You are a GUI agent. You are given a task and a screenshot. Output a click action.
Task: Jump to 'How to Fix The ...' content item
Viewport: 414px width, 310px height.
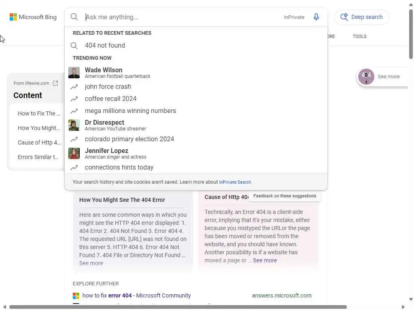39,113
